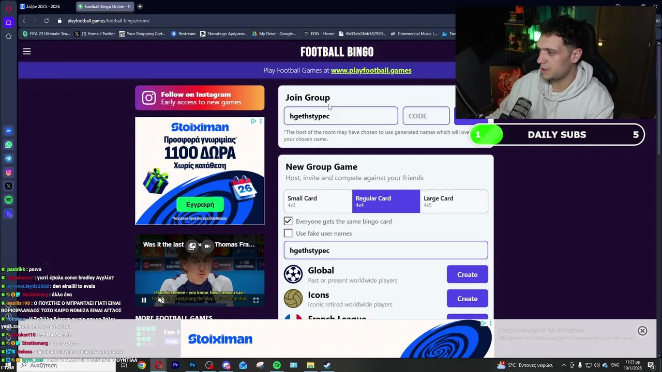Open Your Shopping Cart bookmark

pyautogui.click(x=142, y=34)
